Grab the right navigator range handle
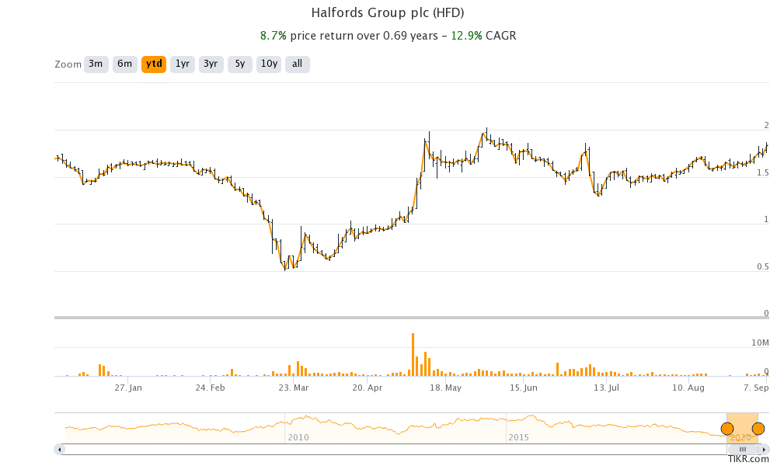Image resolution: width=777 pixels, height=466 pixels. point(758,429)
